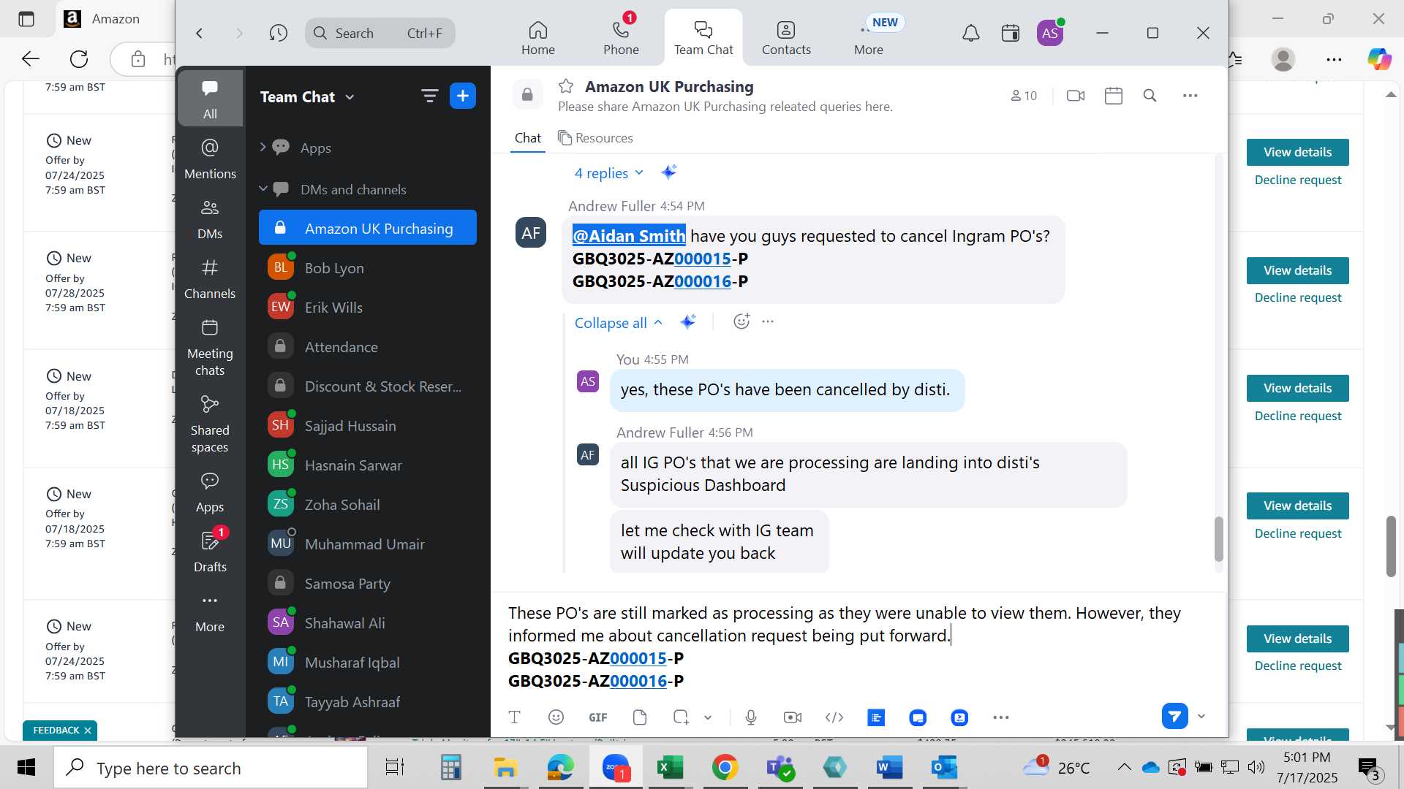Open the Samosa Party channel
The image size is (1404, 789).
tap(368, 584)
